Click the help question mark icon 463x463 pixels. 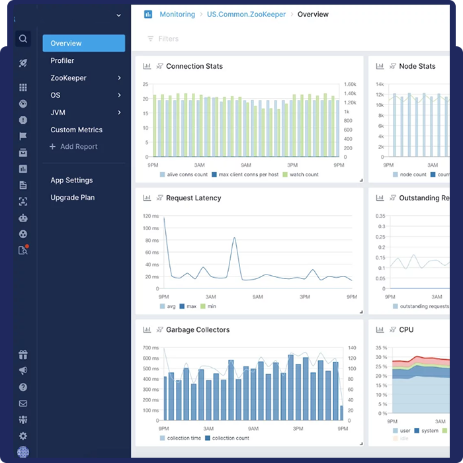click(23, 388)
